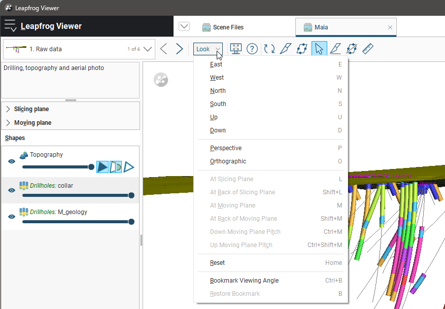
Task: Choose Up from the Look menu
Action: click(x=271, y=117)
